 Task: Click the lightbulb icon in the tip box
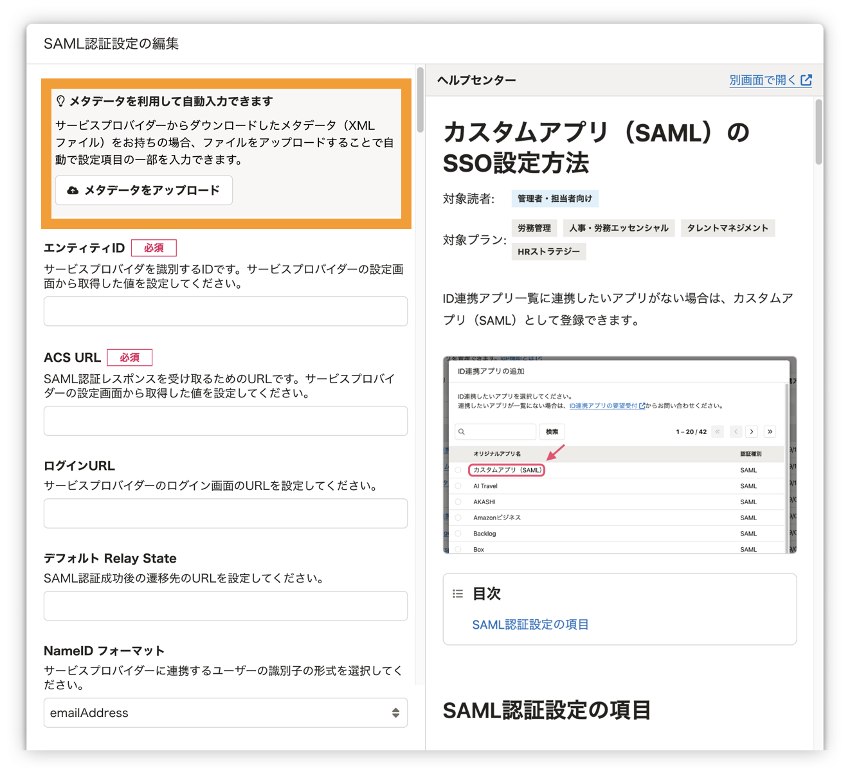tap(61, 100)
